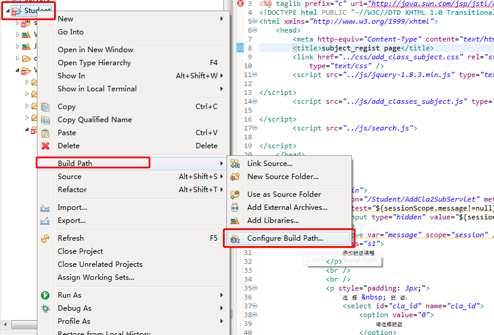Screen dimensions: 494x335
Task: Click the Add Libraries books icon
Action: [235, 221]
